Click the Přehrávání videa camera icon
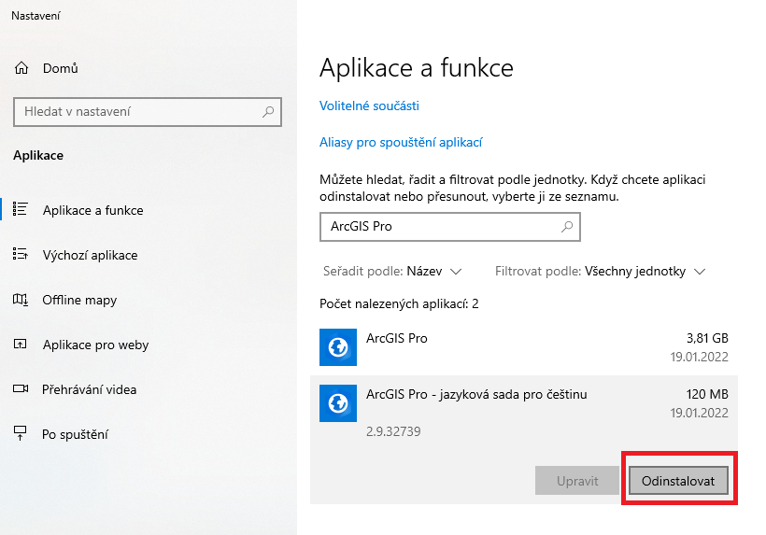Image resolution: width=766 pixels, height=535 pixels. pos(21,389)
